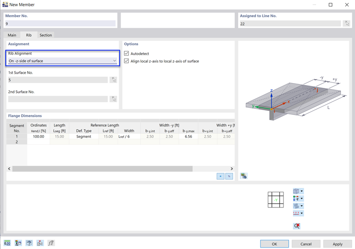Confirm with the OK button
This screenshot has height=249, width=355.
274,244
